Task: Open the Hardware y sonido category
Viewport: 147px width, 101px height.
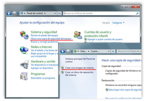Action: [x=43, y=62]
